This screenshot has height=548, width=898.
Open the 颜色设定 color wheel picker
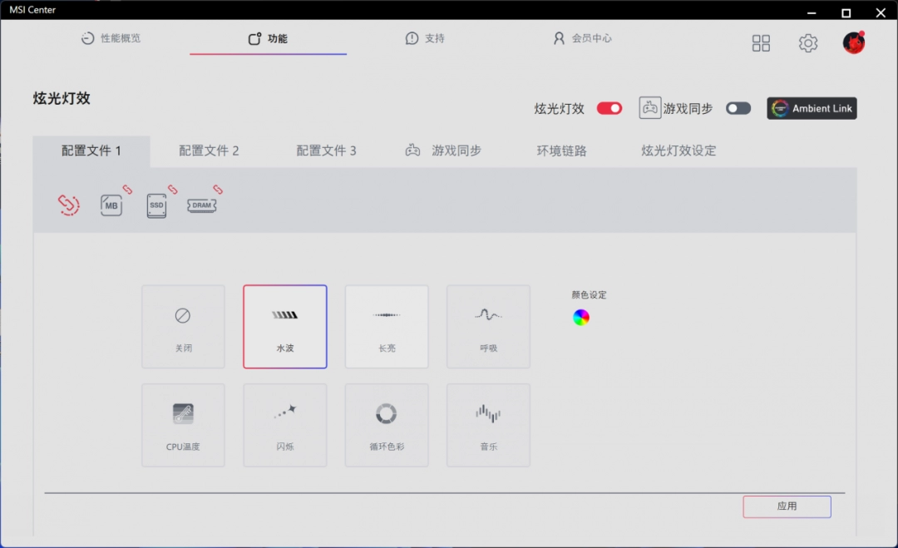(x=580, y=316)
